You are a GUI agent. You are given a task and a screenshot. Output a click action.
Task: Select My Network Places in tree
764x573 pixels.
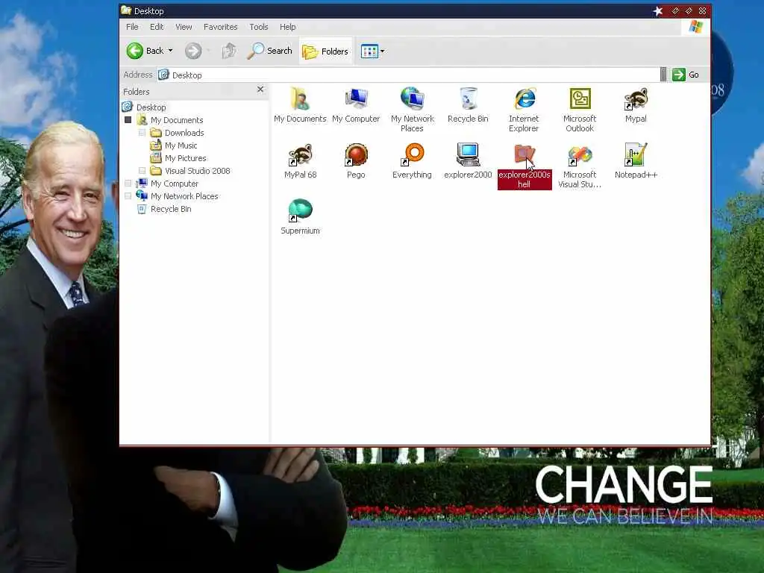point(184,196)
